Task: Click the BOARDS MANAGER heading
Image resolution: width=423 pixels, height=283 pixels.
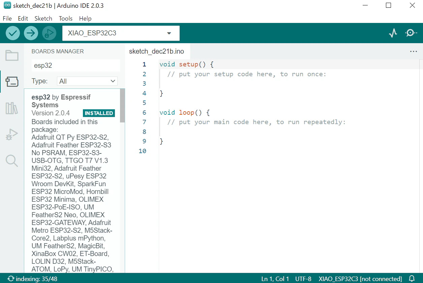Action: pyautogui.click(x=58, y=51)
